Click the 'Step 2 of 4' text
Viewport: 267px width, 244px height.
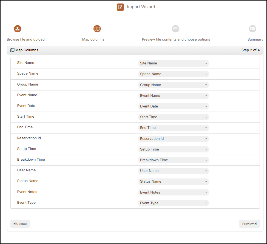251,50
